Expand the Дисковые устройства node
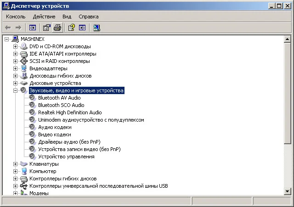Screen dimensions: 294x207 pyautogui.click(x=15, y=83)
